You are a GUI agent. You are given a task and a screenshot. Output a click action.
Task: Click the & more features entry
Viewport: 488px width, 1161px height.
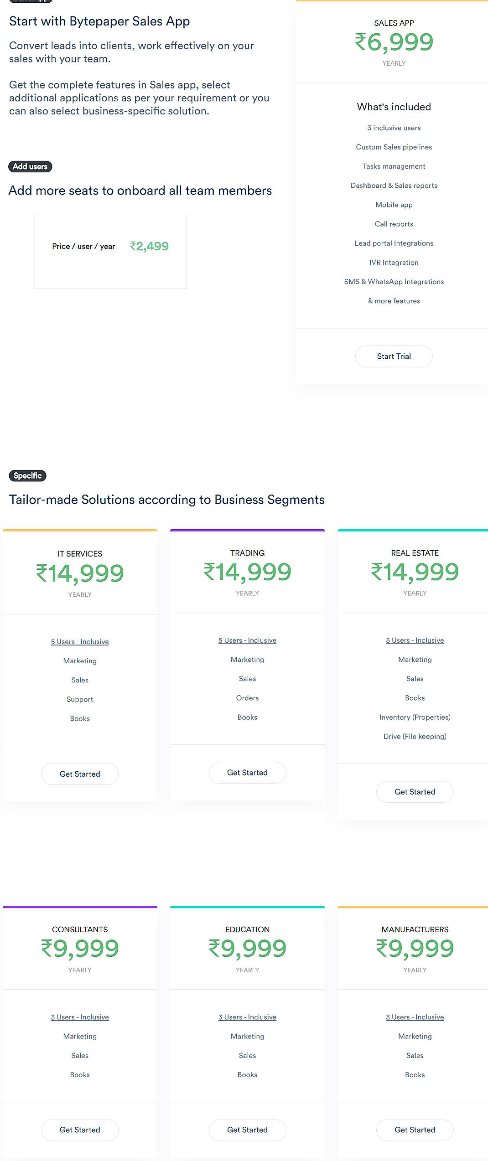[x=394, y=301]
